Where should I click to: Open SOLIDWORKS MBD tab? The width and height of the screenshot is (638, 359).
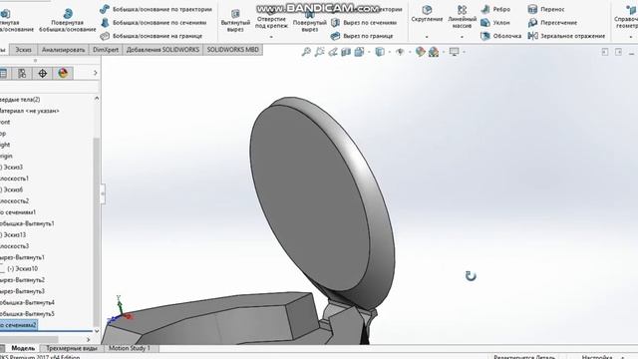pyautogui.click(x=232, y=50)
